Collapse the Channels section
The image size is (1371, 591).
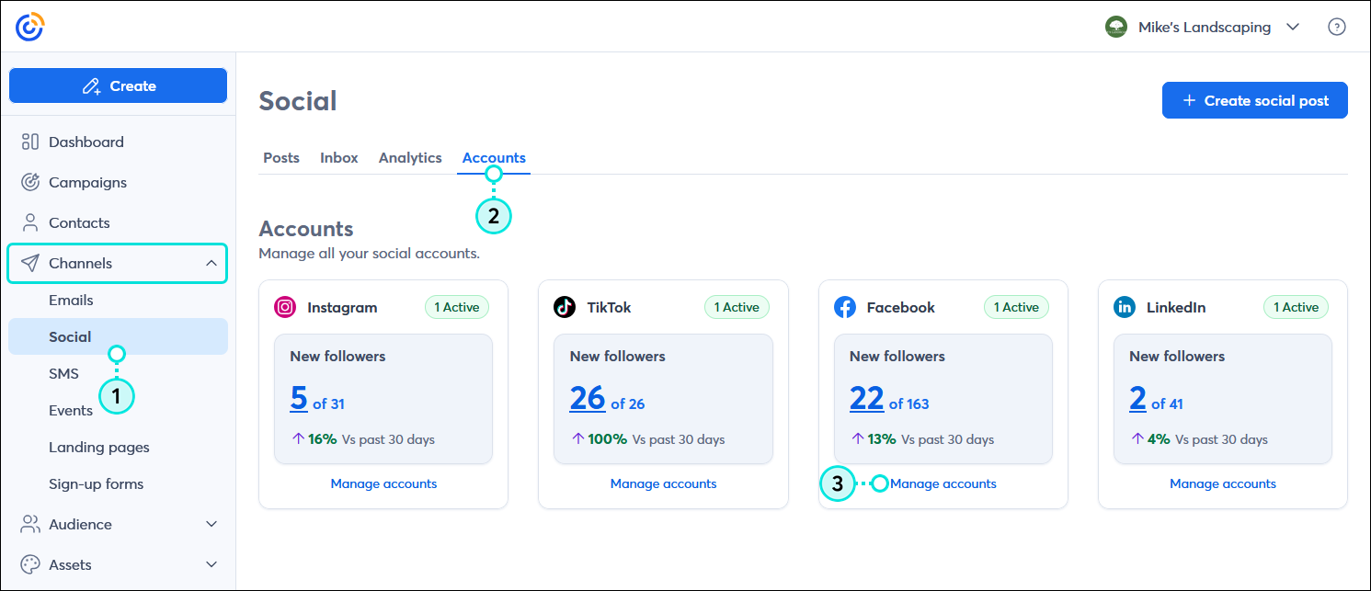[211, 263]
